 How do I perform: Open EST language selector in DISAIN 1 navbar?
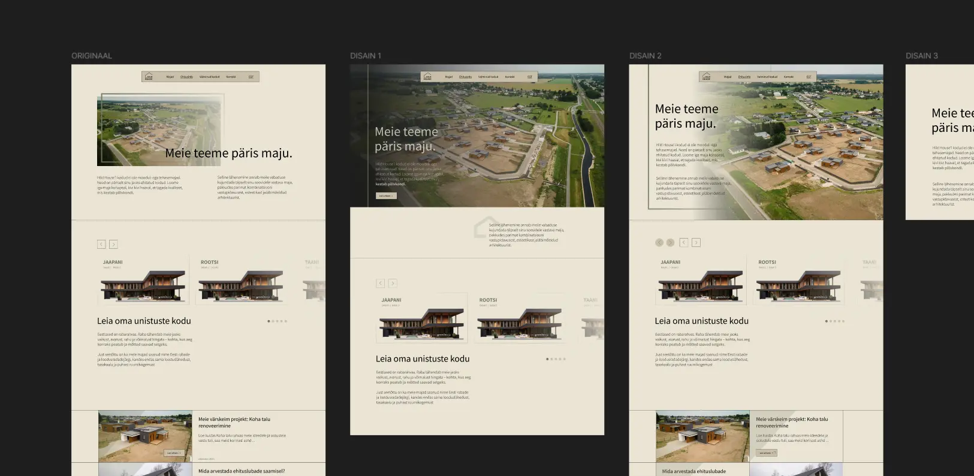(x=530, y=77)
